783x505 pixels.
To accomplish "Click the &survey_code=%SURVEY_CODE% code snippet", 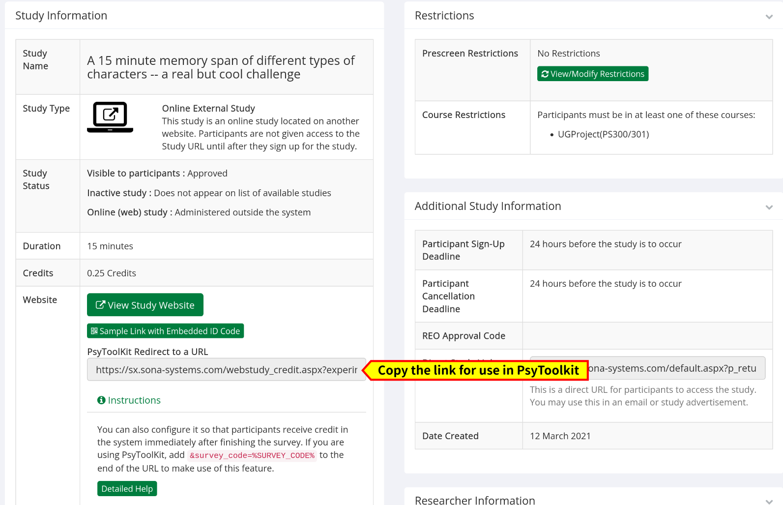I will (252, 455).
